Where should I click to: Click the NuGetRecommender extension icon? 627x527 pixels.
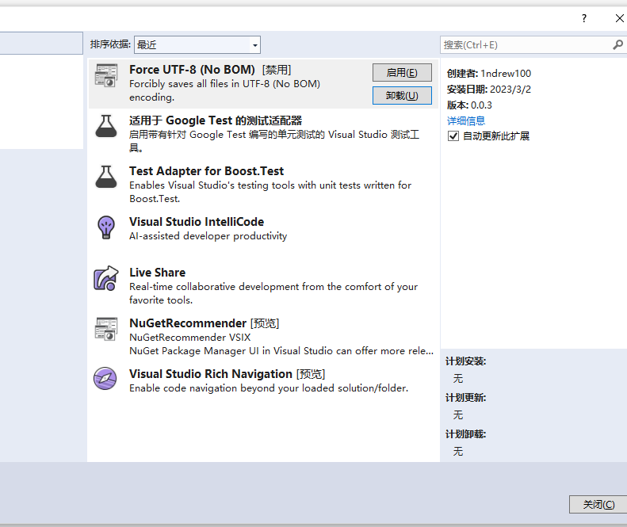point(106,329)
